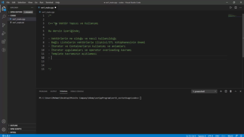Open the Run menu
Image resolution: width=244 pixels, height=137 pixels.
(x=42, y=3)
